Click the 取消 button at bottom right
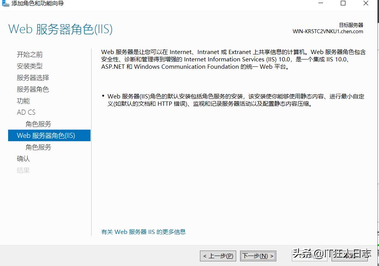This screenshot has height=266, width=379. click(350, 256)
